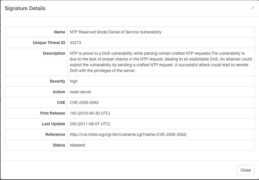The height and width of the screenshot is (180, 259).
Task: Click the Severity row label
Action: coord(57,81)
